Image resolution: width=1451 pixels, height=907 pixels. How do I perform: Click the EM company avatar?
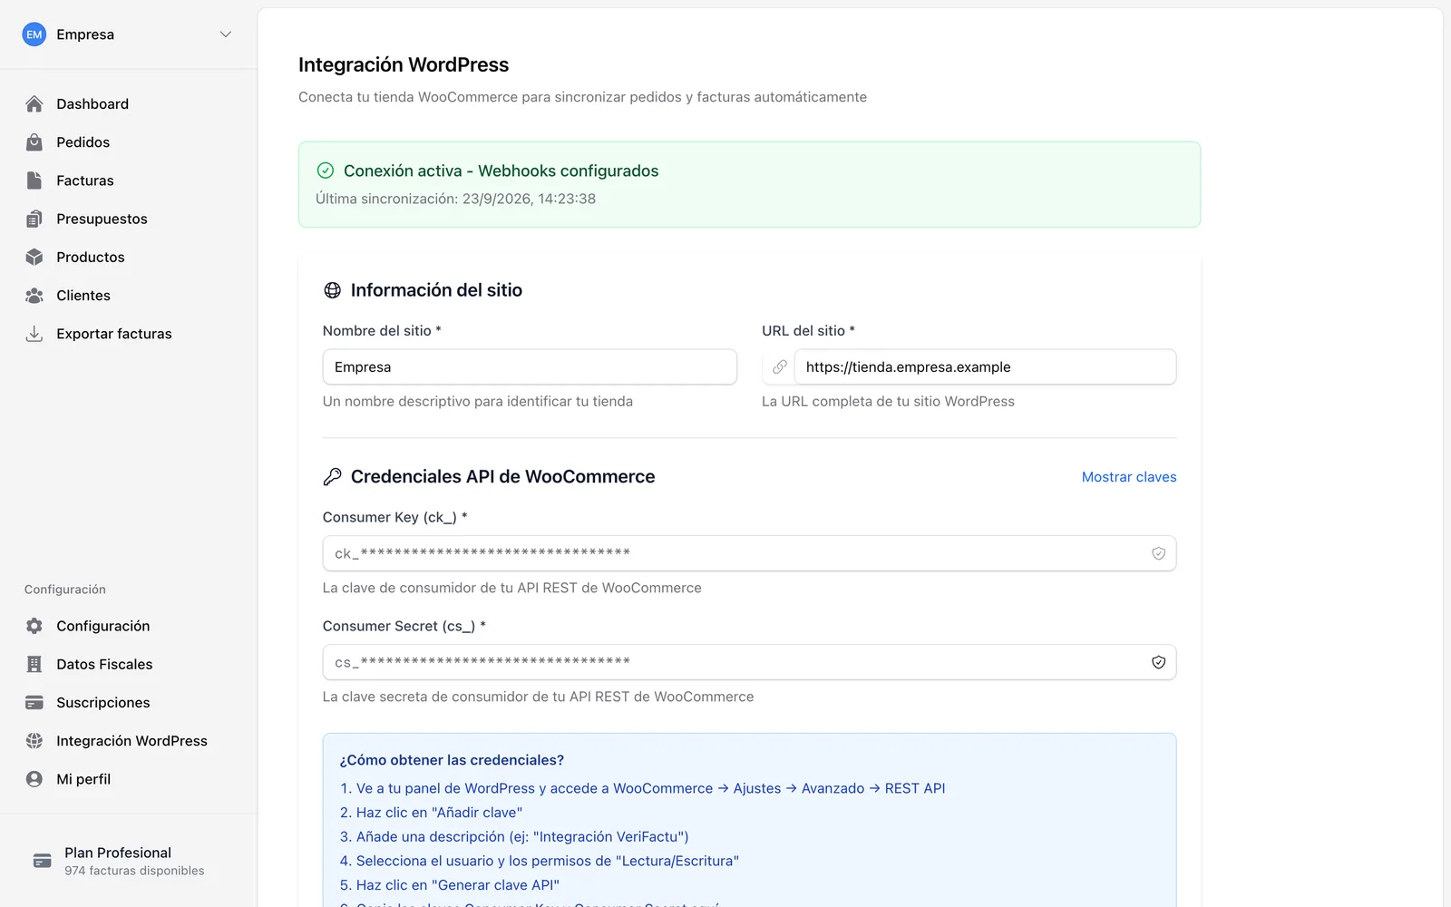click(x=34, y=34)
